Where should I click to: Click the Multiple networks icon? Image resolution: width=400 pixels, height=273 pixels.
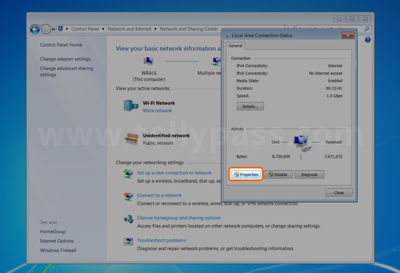(217, 61)
